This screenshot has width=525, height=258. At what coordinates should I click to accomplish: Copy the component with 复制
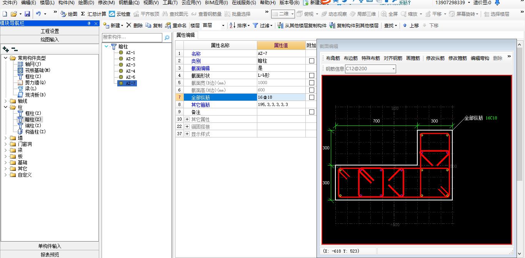154,25
